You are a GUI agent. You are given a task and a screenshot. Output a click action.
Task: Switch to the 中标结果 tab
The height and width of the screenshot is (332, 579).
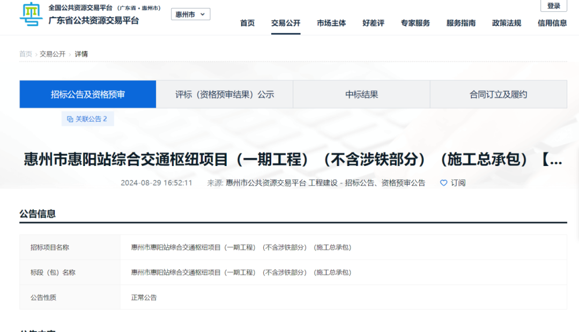click(361, 94)
